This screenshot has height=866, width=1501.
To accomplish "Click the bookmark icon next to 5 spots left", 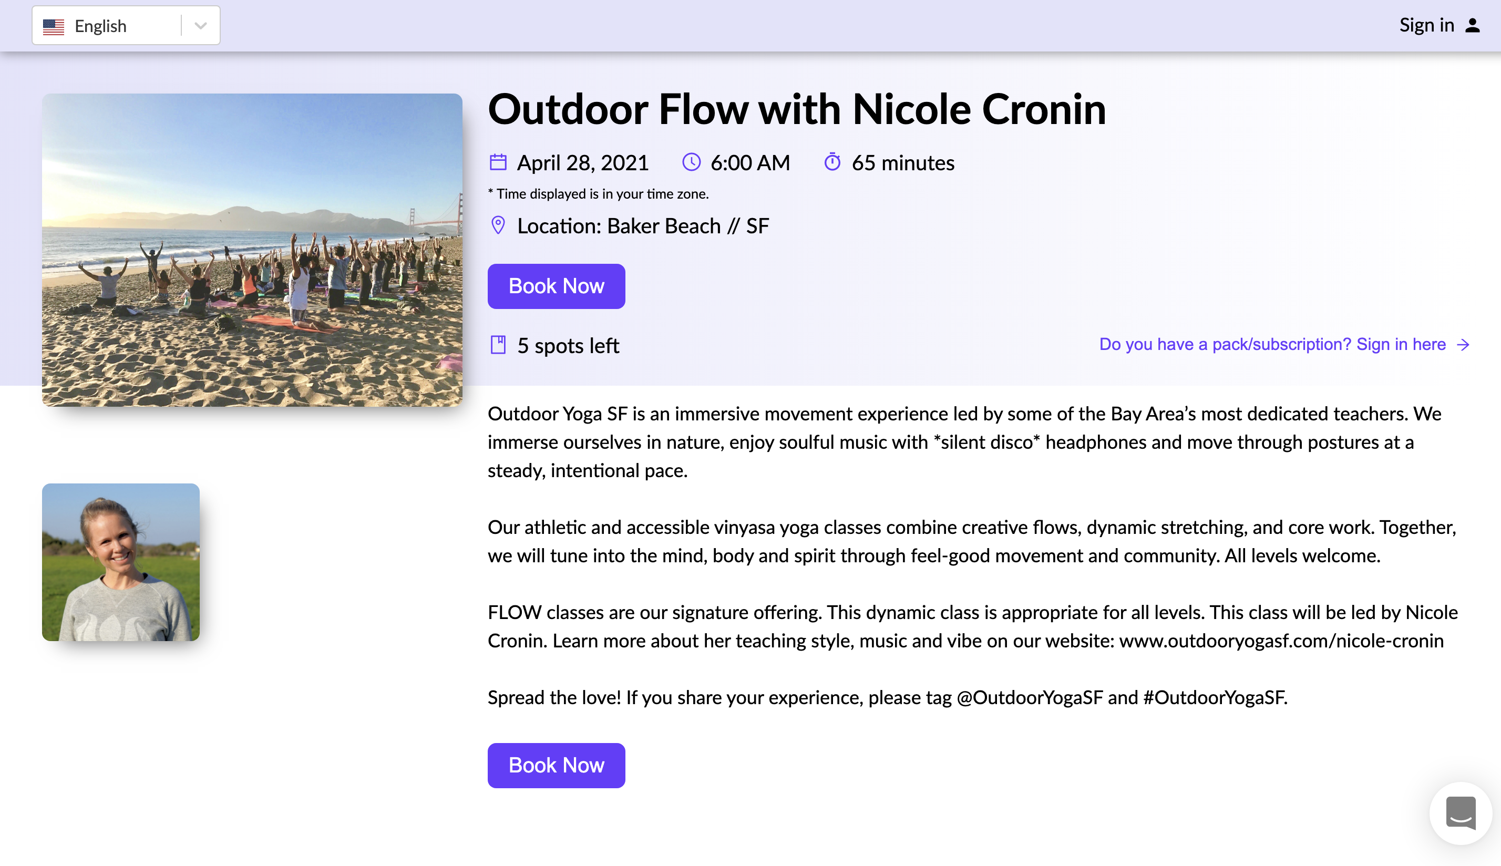I will (498, 345).
